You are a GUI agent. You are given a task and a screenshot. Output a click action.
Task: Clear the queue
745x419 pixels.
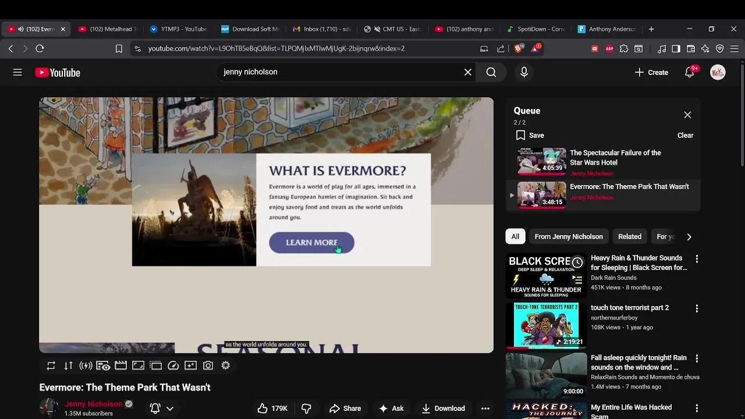click(x=685, y=135)
